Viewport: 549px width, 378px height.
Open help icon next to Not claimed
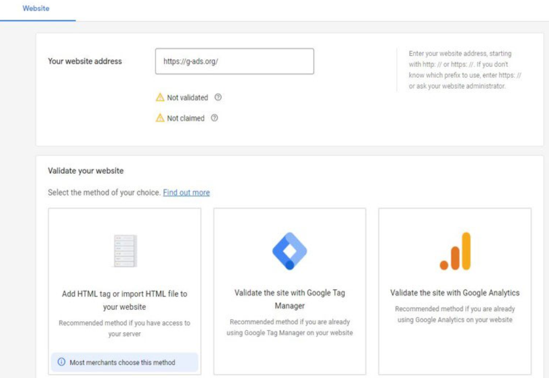215,118
